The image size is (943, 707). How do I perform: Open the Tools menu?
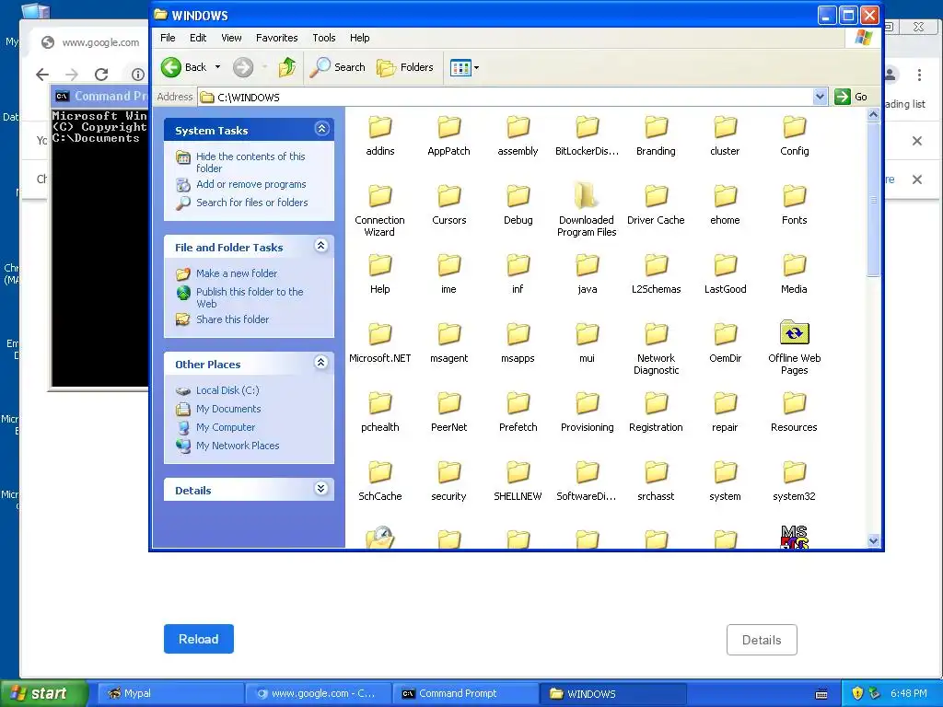point(323,38)
